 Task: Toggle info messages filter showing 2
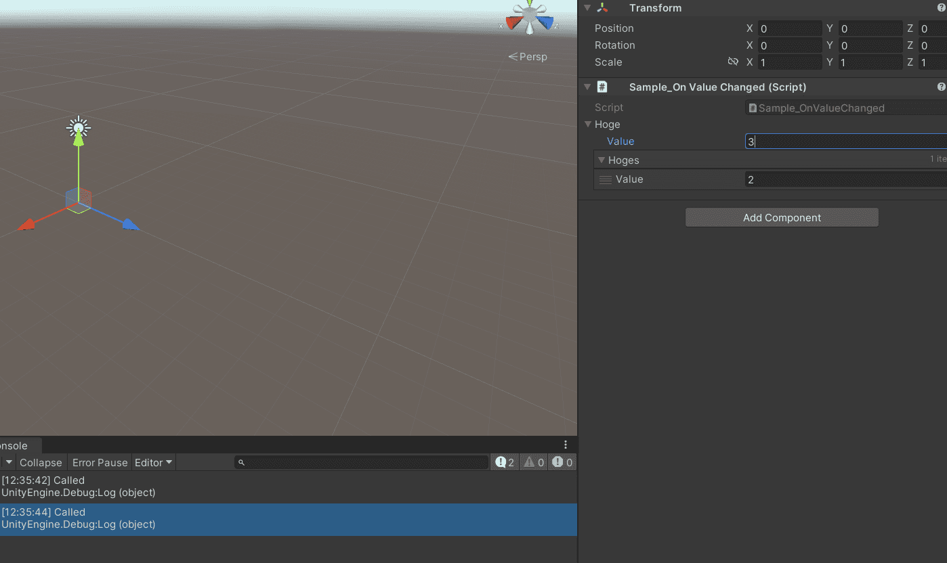pos(505,463)
